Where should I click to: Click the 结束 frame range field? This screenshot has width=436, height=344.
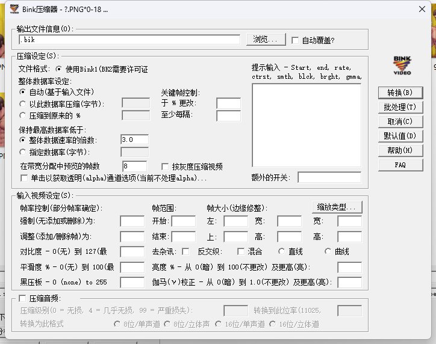pyautogui.click(x=184, y=237)
